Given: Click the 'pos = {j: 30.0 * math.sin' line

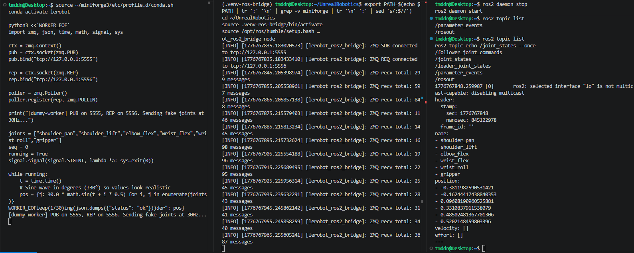Looking at the screenshot, I should [113, 194].
